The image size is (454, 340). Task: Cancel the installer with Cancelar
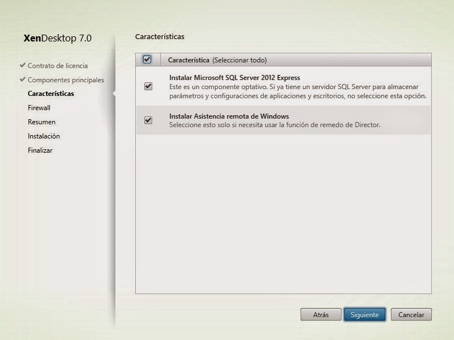click(411, 314)
